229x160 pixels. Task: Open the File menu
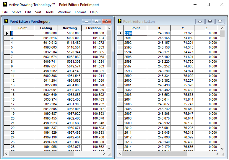point(5,12)
